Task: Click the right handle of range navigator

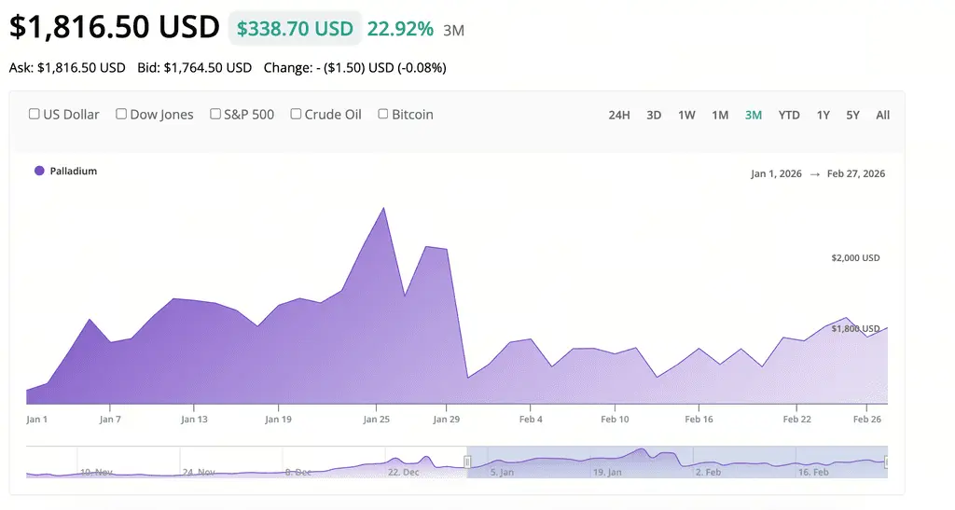Action: click(x=886, y=462)
